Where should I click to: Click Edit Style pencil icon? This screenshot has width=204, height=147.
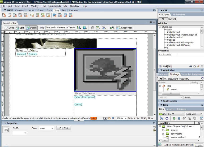tap(198, 66)
